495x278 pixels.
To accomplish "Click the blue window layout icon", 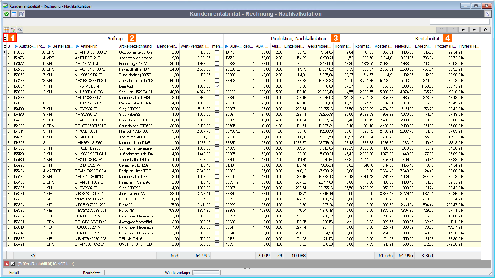I will click(x=14, y=14).
